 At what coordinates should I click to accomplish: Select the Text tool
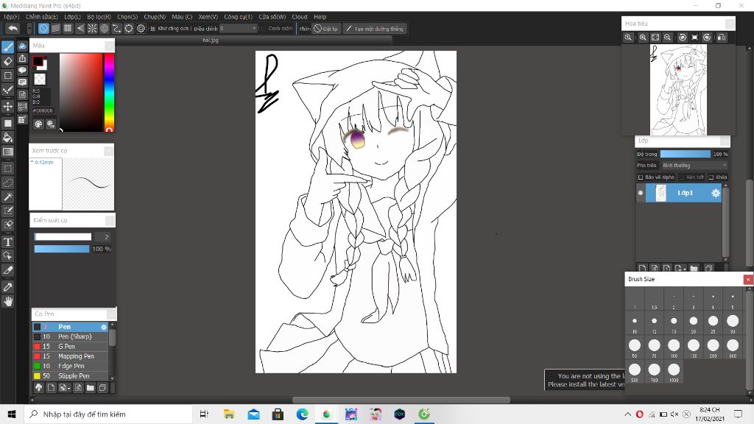(7, 241)
